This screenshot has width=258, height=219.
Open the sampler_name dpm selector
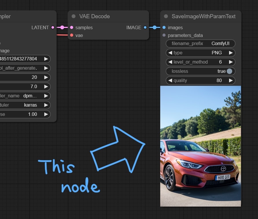(x=25, y=96)
